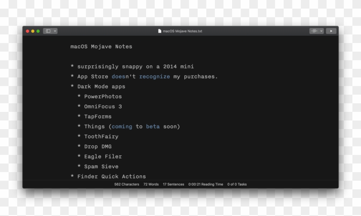Click the highlighted word "recognize"

pos(154,77)
